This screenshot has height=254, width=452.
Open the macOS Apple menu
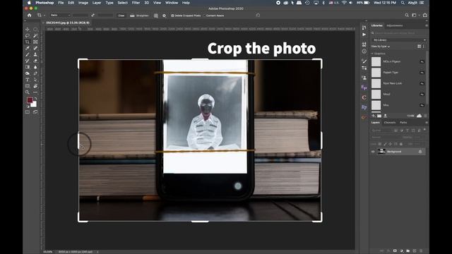[29, 3]
